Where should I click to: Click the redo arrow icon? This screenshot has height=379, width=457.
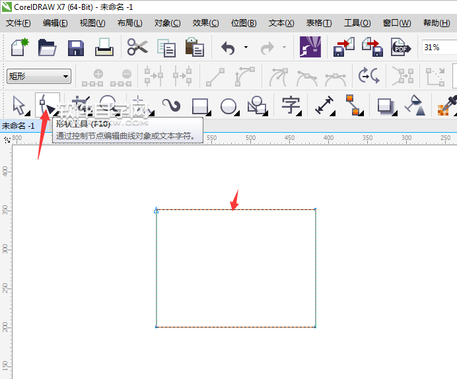coord(267,48)
